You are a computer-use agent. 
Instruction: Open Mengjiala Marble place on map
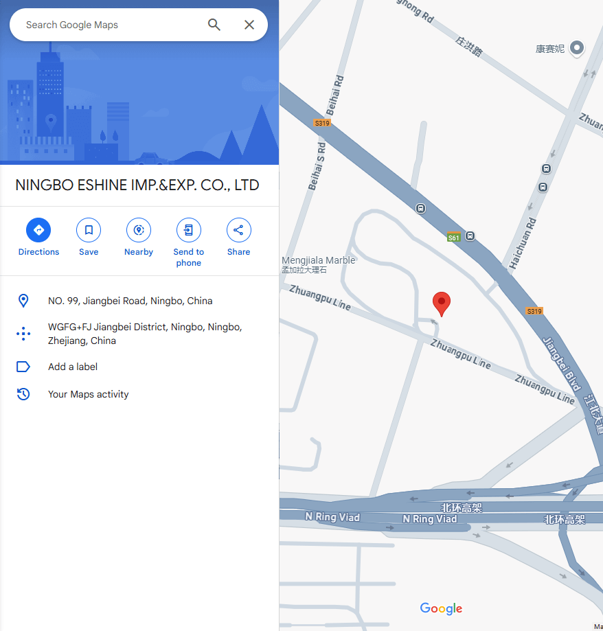(x=319, y=264)
